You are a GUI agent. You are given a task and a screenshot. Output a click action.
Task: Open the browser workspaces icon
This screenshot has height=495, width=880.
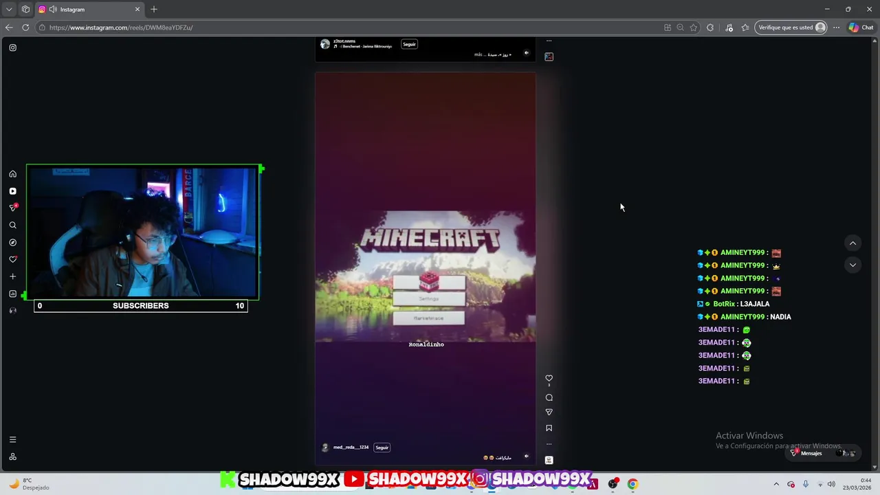pos(25,9)
